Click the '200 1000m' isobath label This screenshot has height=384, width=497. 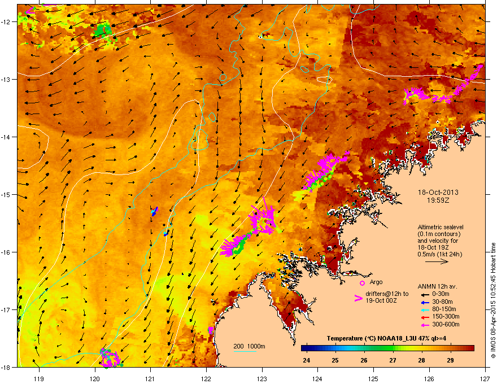click(x=249, y=346)
